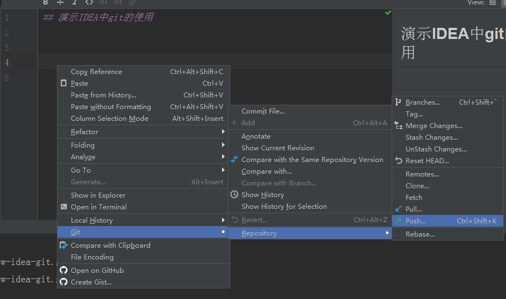Click the GitHub icon beside Open on GitHub
Image resolution: width=506 pixels, height=299 pixels.
click(x=64, y=270)
